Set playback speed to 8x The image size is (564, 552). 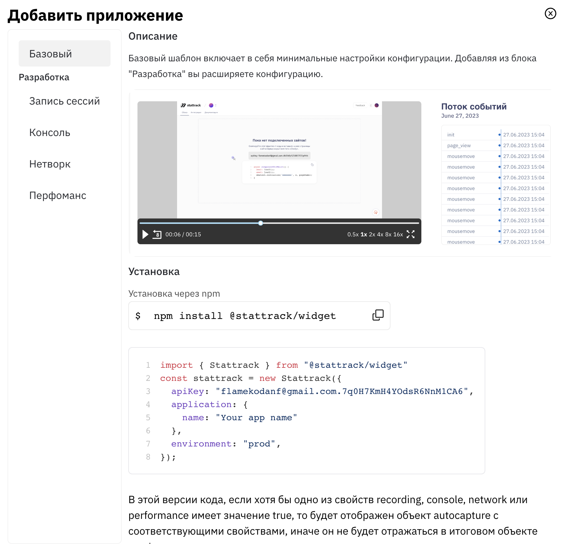pos(388,234)
